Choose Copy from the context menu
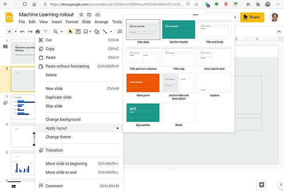284x191 pixels. tap(79, 49)
